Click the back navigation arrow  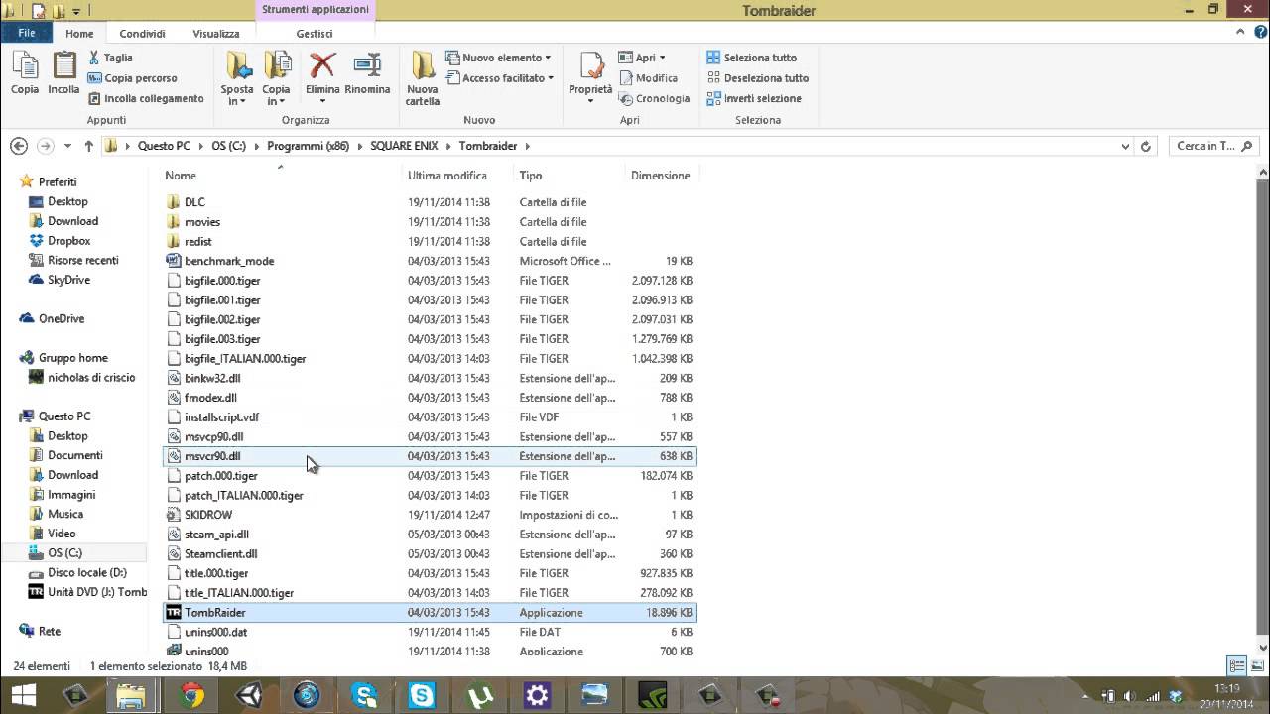pos(19,146)
